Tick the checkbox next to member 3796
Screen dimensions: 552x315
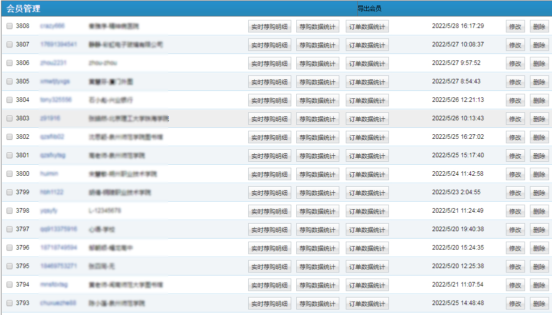coord(10,248)
